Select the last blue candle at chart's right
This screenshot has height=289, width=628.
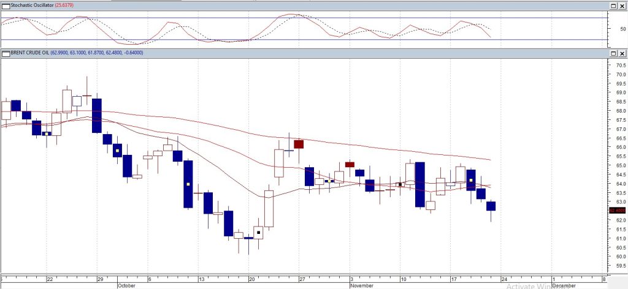pos(491,206)
